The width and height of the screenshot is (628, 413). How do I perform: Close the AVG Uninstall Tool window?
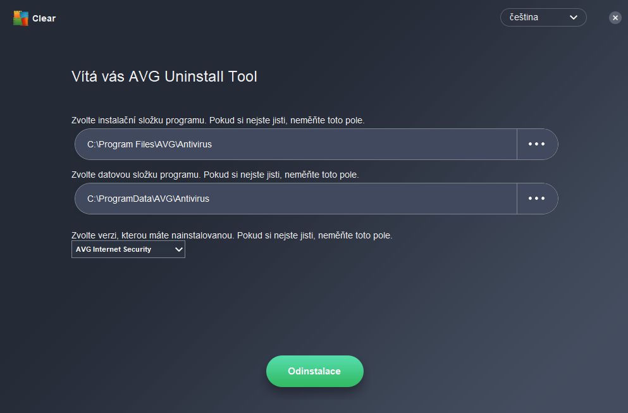615,18
